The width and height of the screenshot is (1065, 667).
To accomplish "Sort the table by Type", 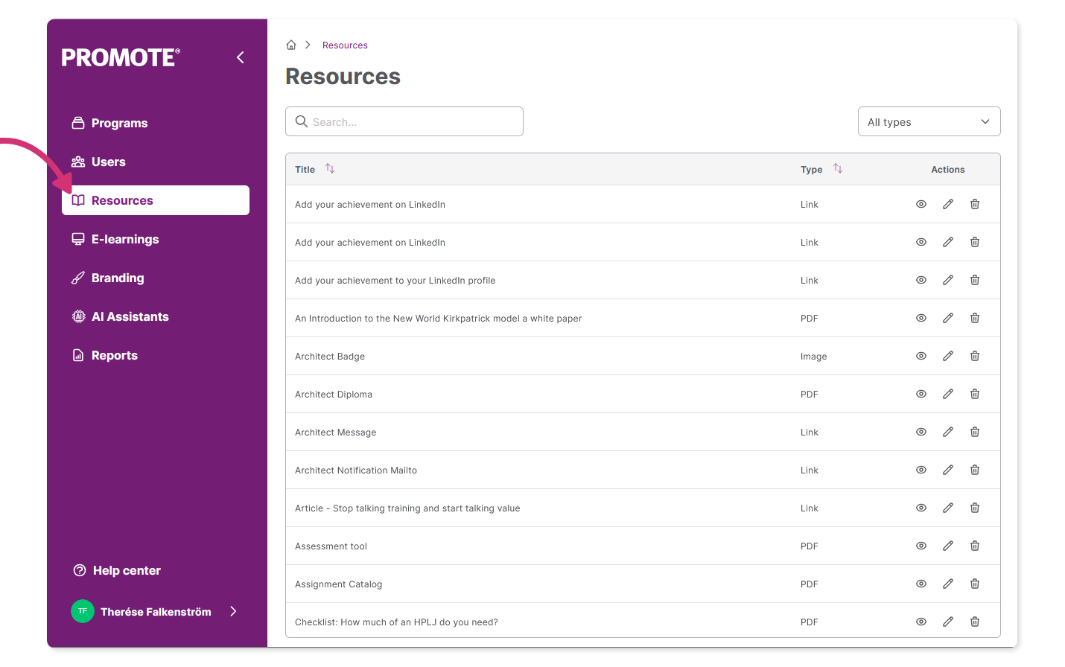I will pyautogui.click(x=838, y=169).
